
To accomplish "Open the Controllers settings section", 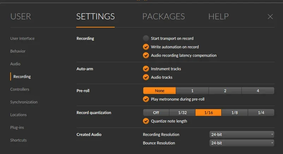I will (20, 89).
